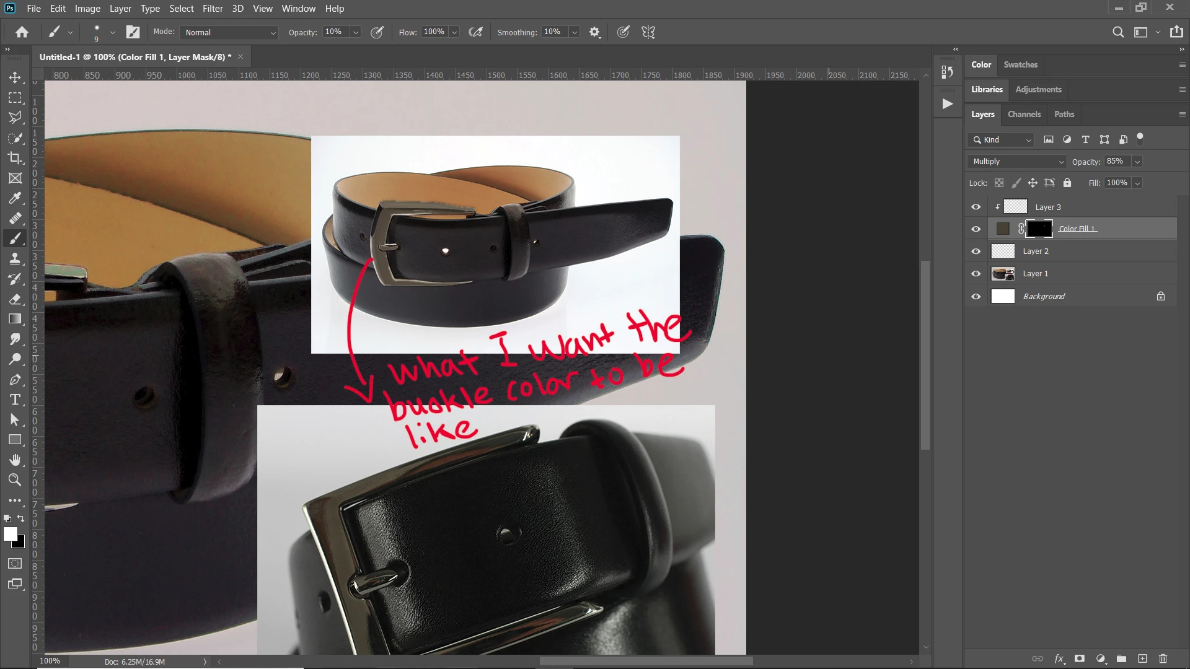Select the Eyedropper tool
Viewport: 1190px width, 669px height.
pyautogui.click(x=15, y=198)
